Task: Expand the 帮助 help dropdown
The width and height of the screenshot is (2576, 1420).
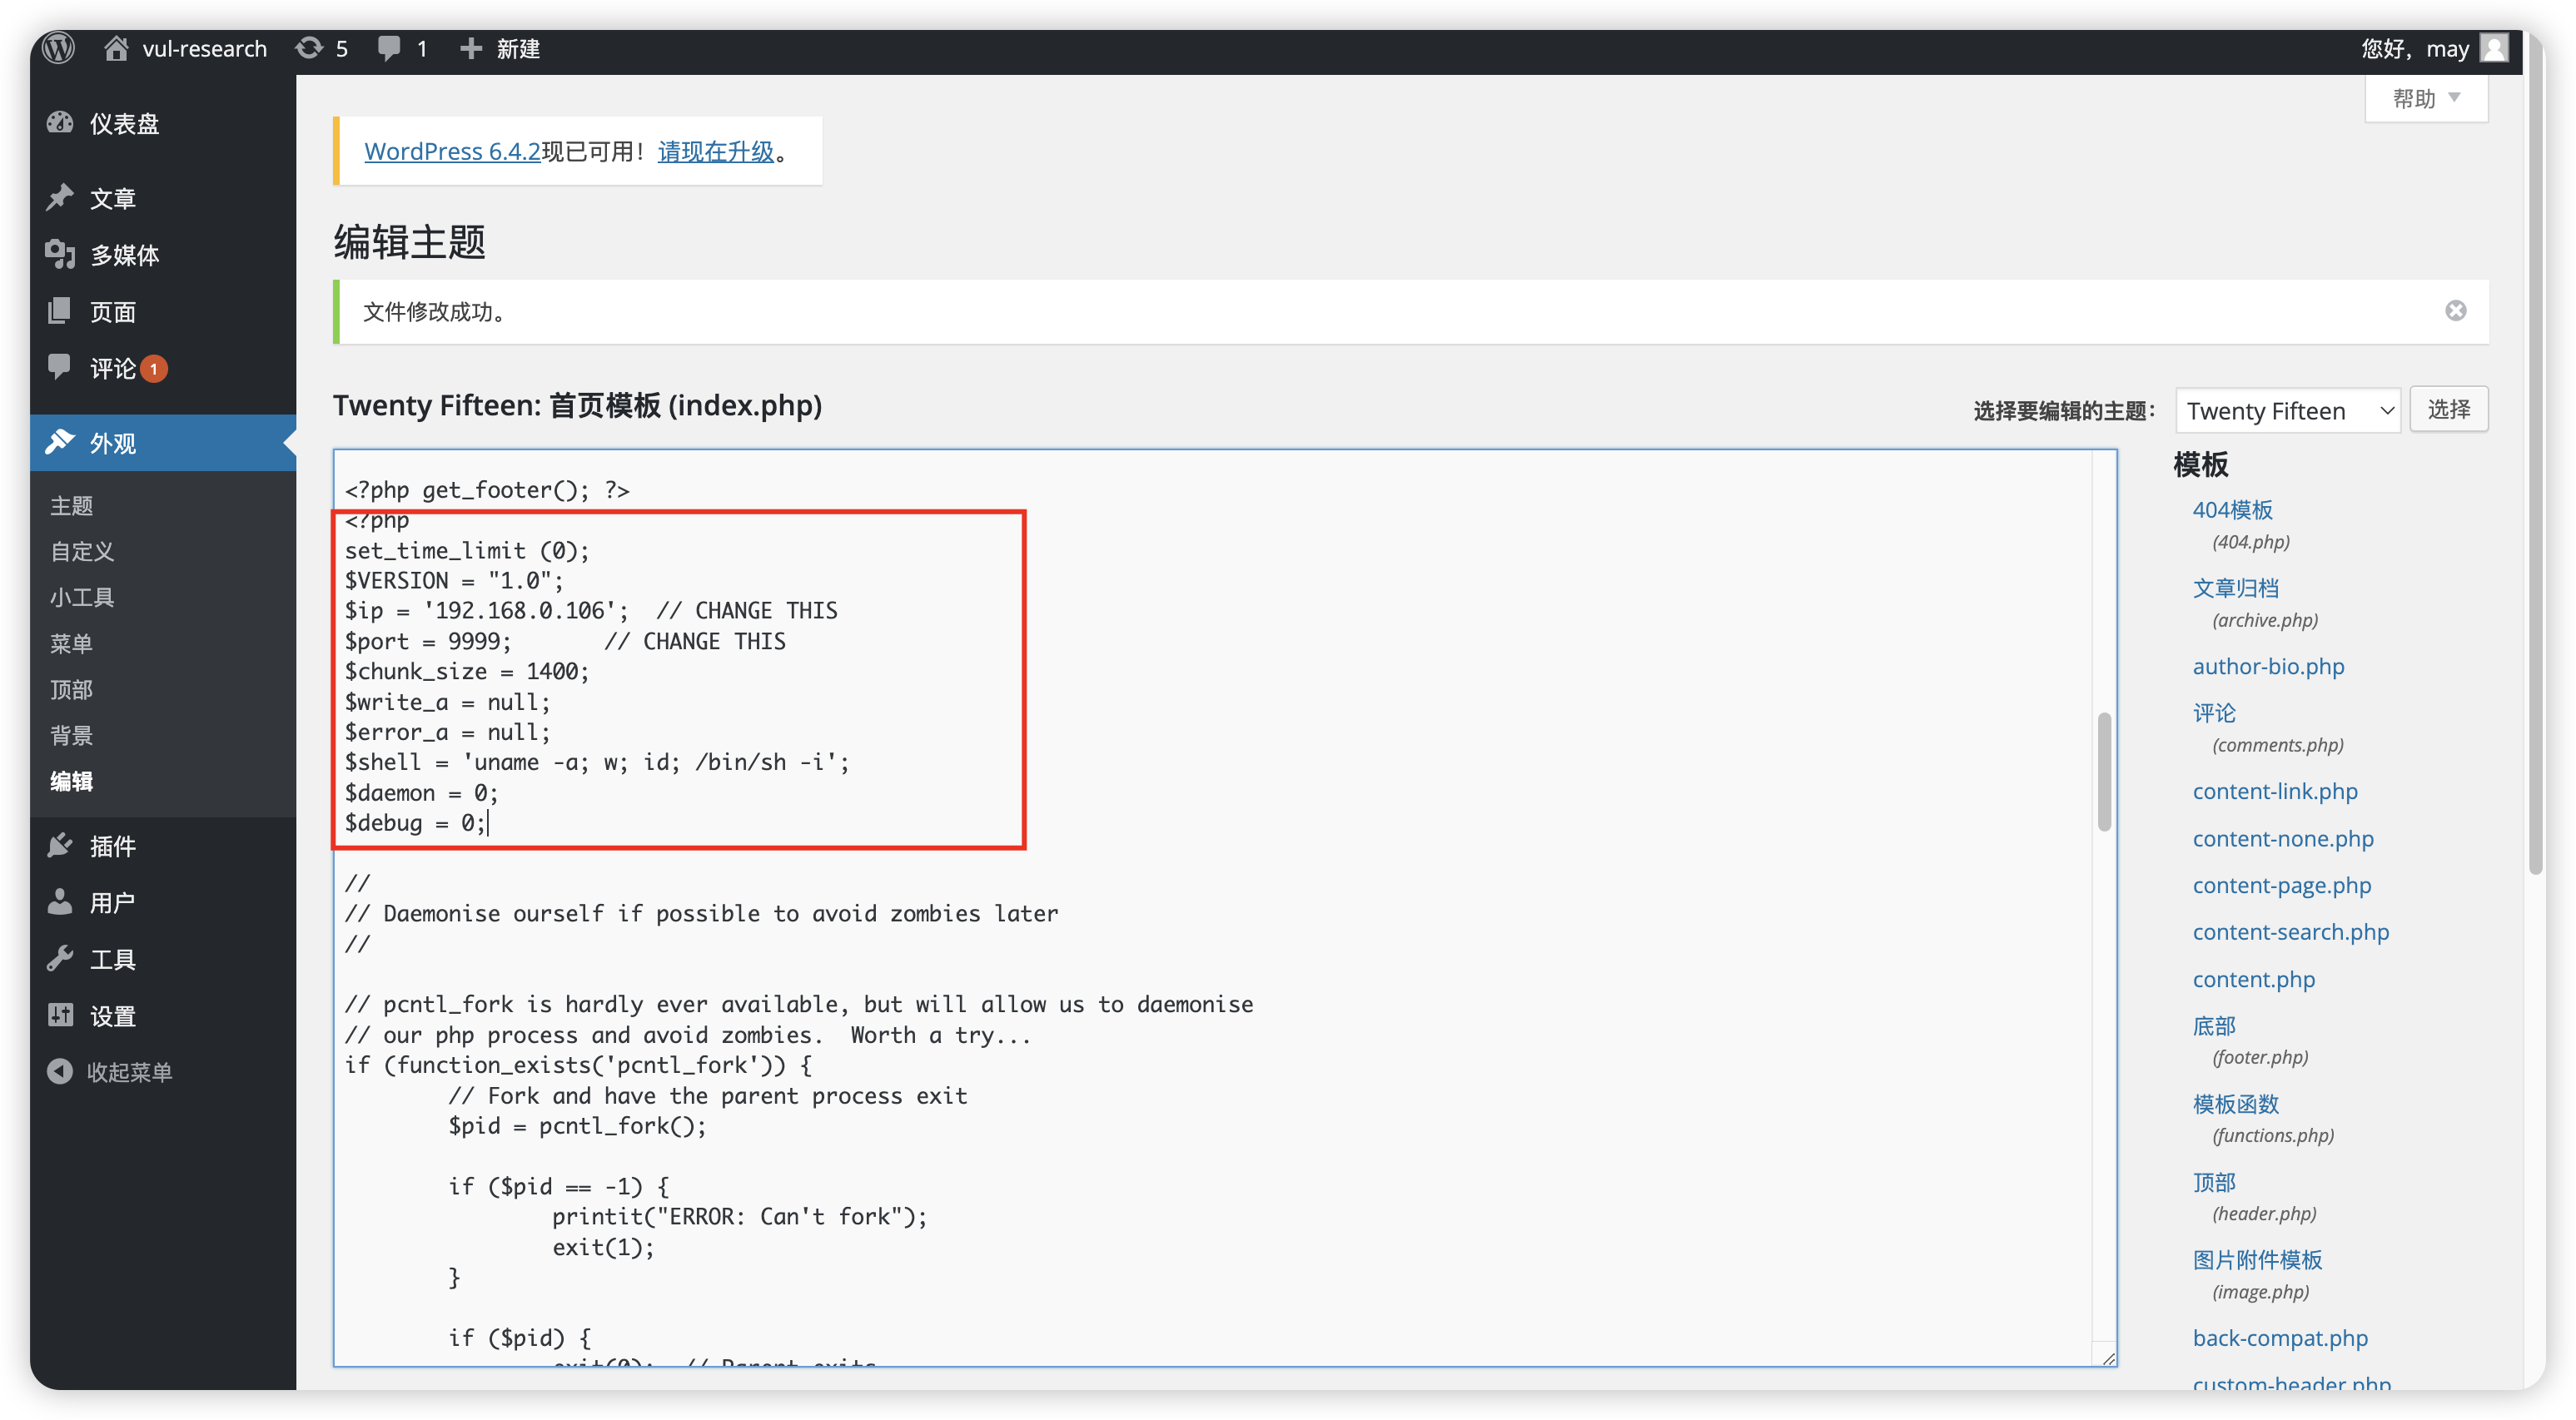Action: click(x=2426, y=98)
